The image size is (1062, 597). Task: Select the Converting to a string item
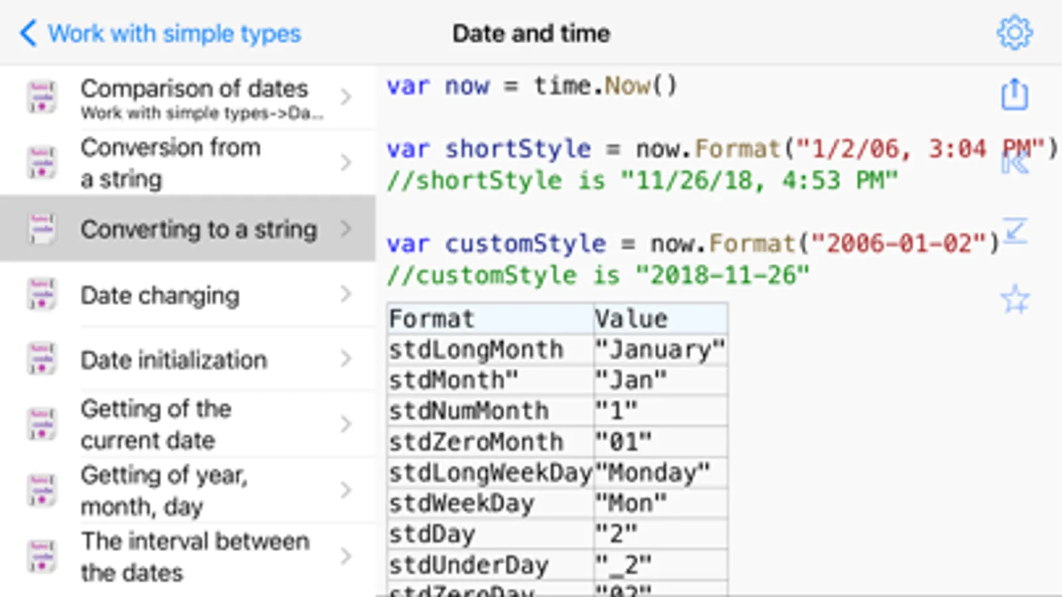point(198,230)
